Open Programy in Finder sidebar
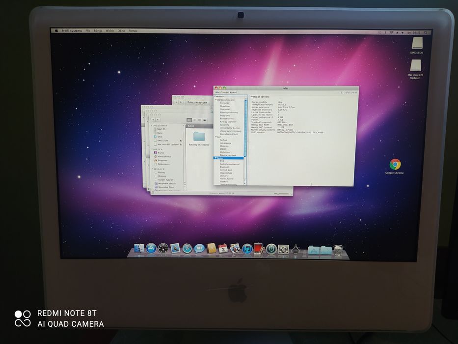This screenshot has width=458, height=344. 161,160
